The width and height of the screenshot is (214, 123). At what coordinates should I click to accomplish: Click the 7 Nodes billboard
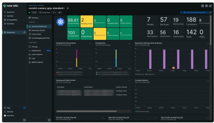click(x=152, y=22)
